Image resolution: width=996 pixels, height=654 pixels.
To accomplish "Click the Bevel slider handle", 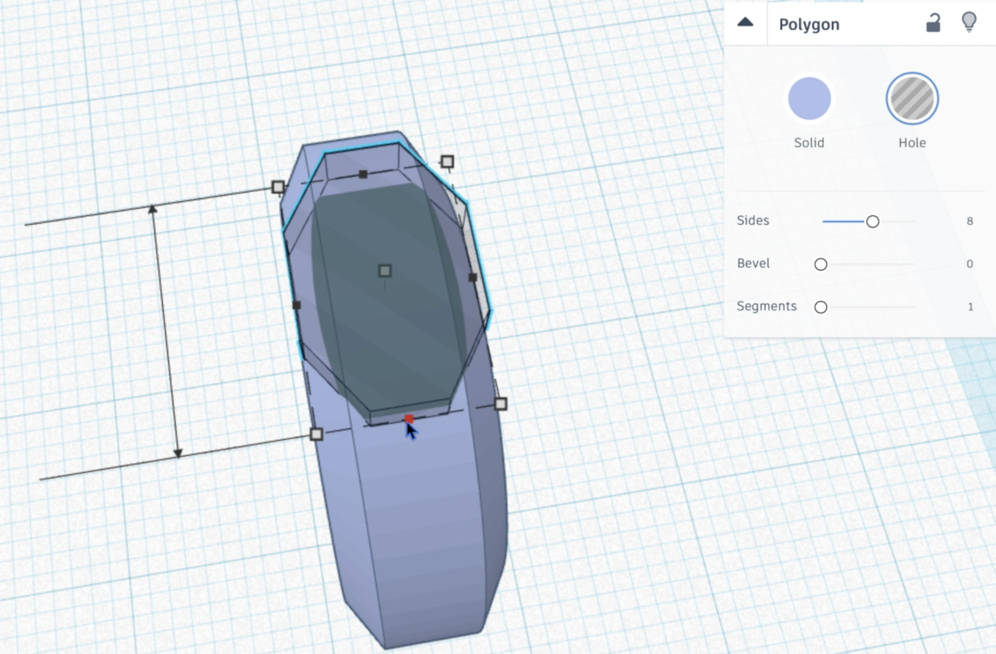I will point(820,264).
